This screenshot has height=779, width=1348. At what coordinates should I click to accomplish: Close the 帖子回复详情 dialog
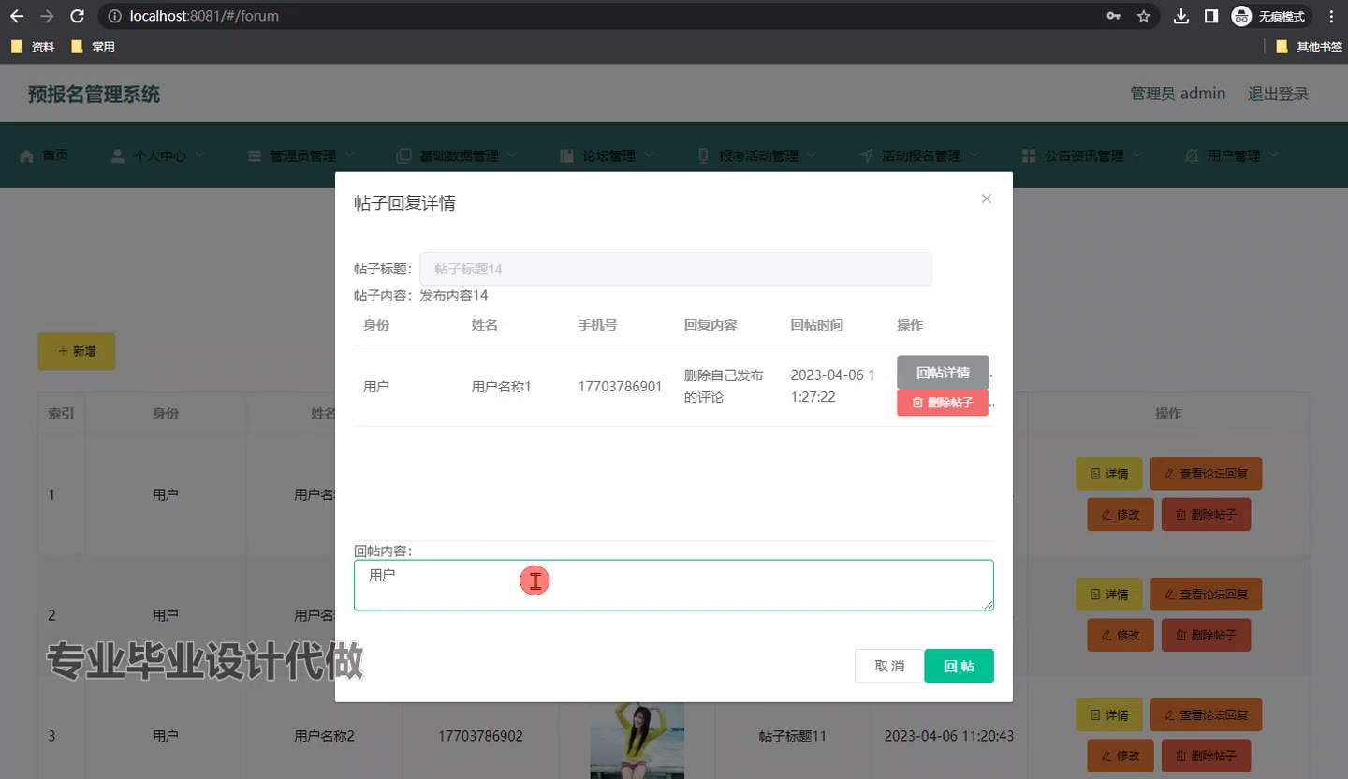pos(986,198)
